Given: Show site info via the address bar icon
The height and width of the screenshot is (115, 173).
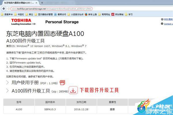Looking at the screenshot, I should coord(8,9).
